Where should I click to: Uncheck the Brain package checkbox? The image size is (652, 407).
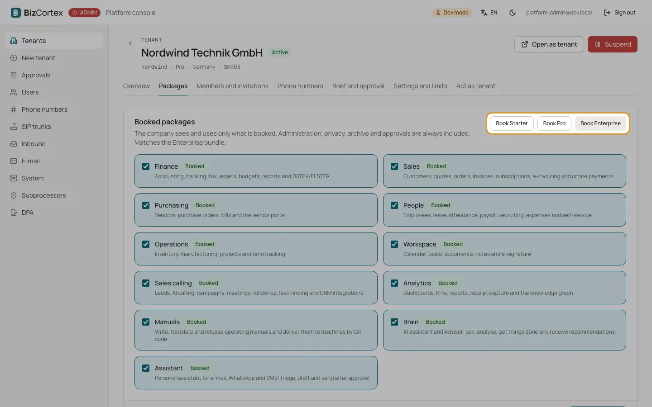click(394, 322)
